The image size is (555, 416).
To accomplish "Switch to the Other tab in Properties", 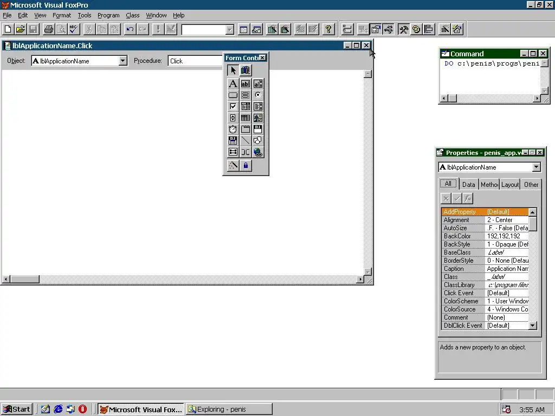I will pos(531,184).
